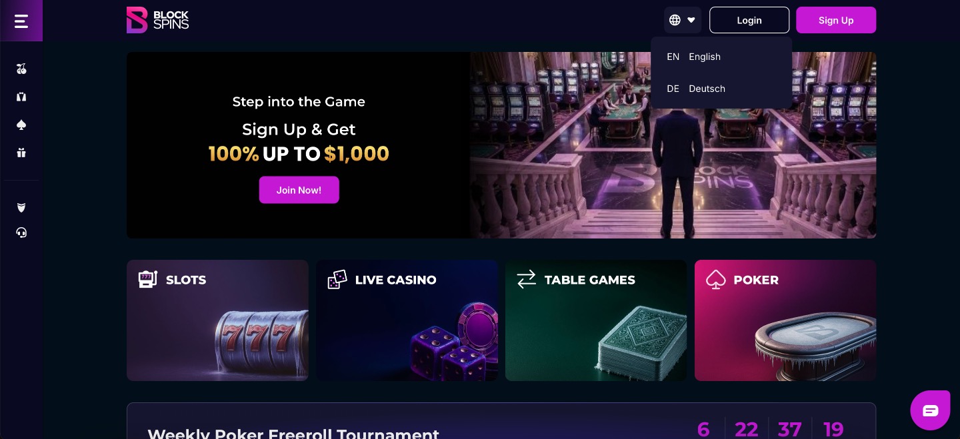Viewport: 960px width, 439px height.
Task: Click the Login button
Action: [749, 20]
